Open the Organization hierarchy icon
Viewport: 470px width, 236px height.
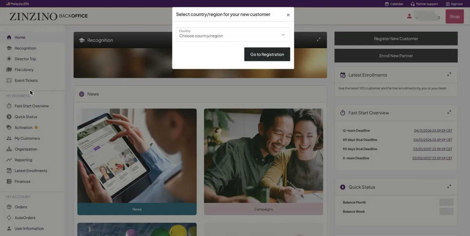click(x=9, y=149)
